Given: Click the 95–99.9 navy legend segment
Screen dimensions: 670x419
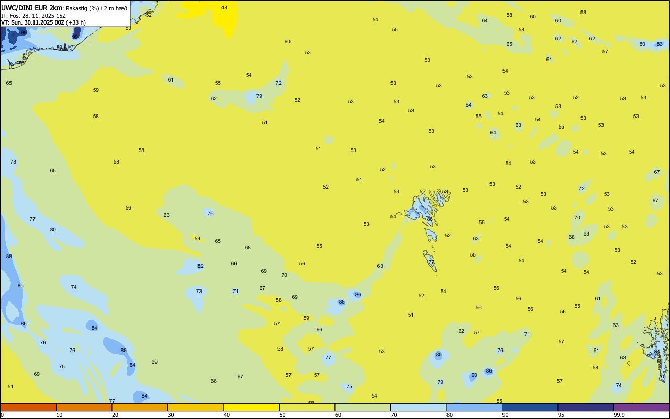Looking at the screenshot, I should [x=586, y=407].
